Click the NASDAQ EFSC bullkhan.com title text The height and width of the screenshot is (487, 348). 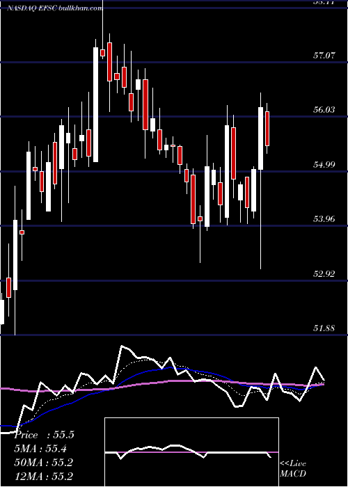[x=55, y=8]
